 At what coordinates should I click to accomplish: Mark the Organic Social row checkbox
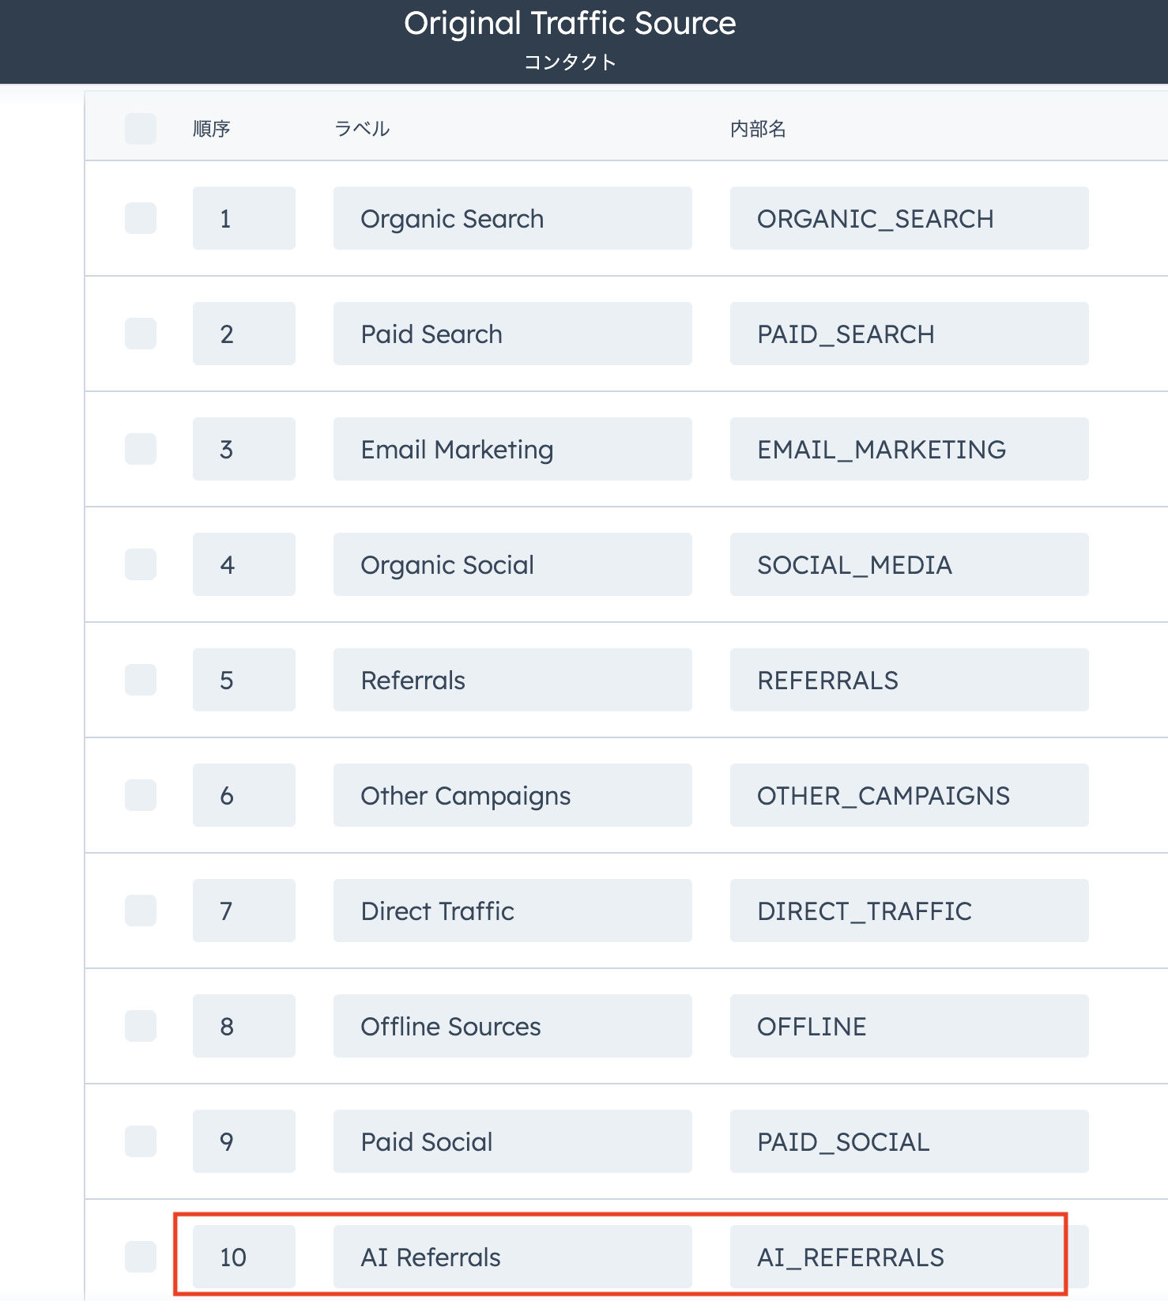point(141,564)
